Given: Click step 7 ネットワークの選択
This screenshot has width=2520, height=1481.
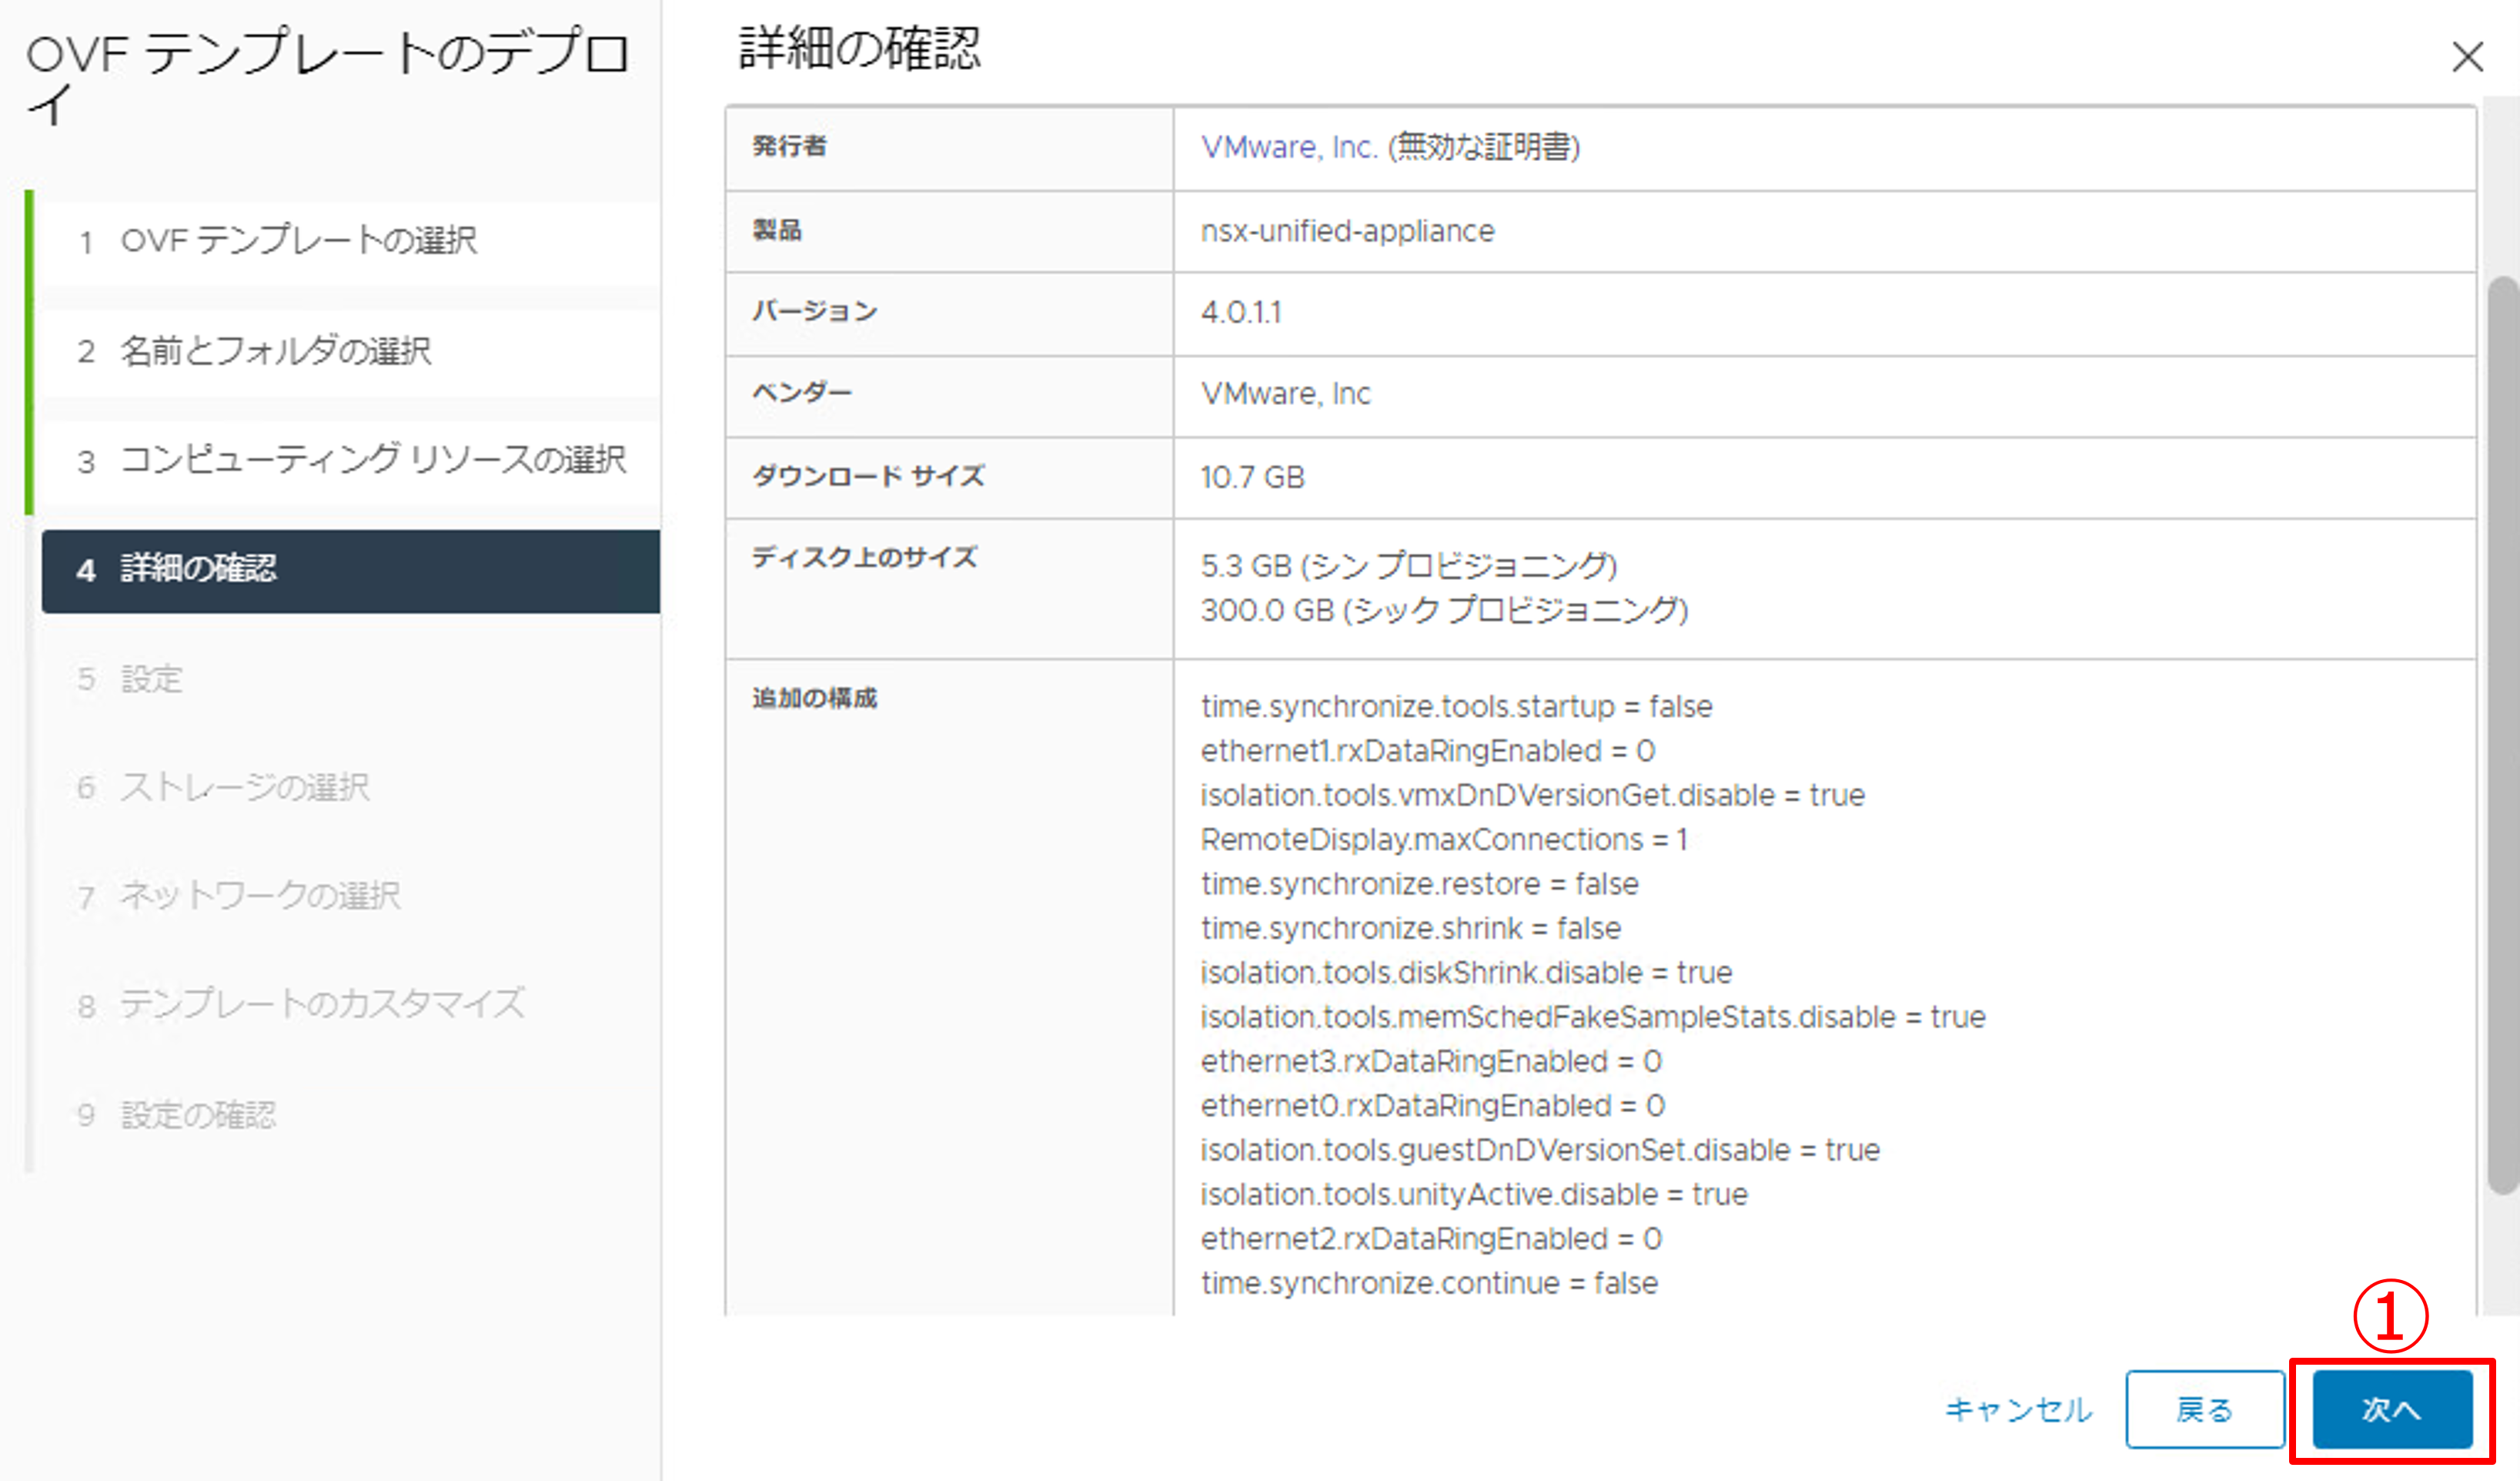Looking at the screenshot, I should coord(260,896).
